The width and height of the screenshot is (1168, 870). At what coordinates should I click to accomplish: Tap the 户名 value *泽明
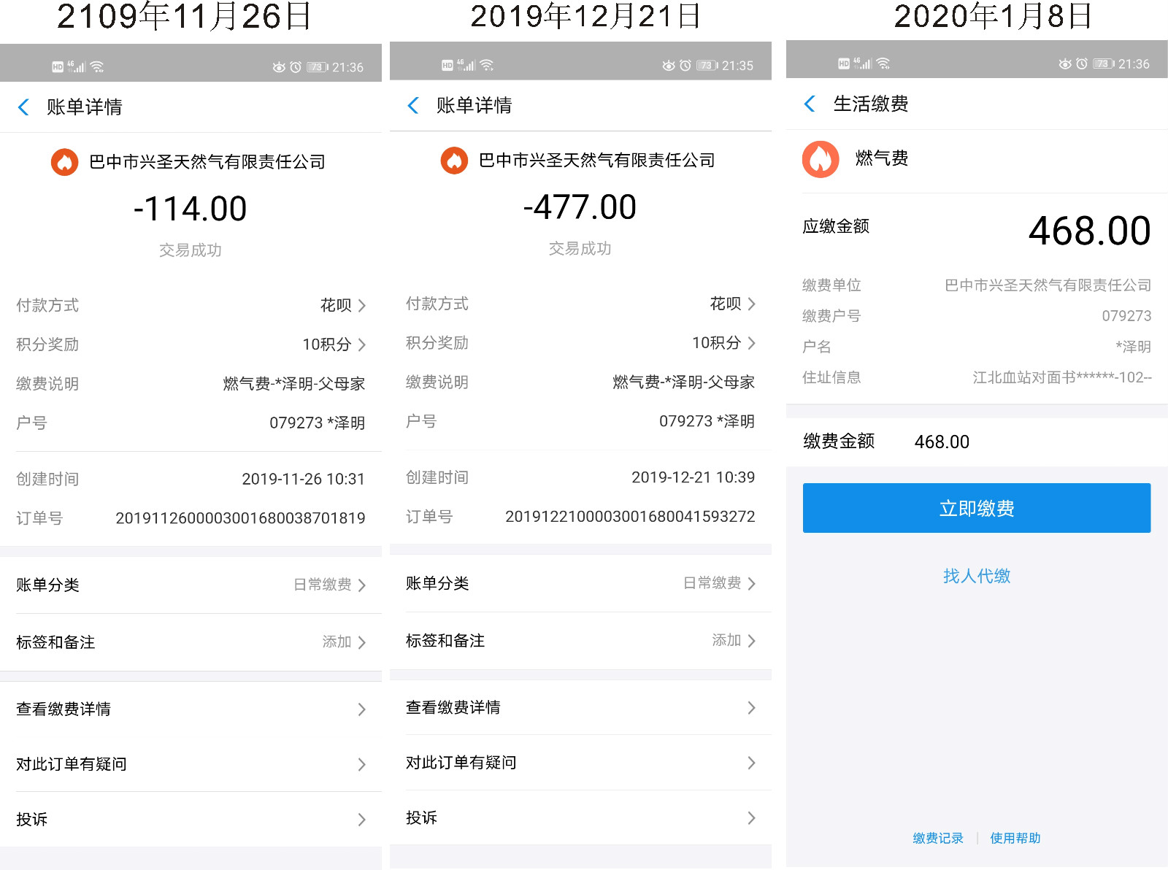click(1134, 347)
